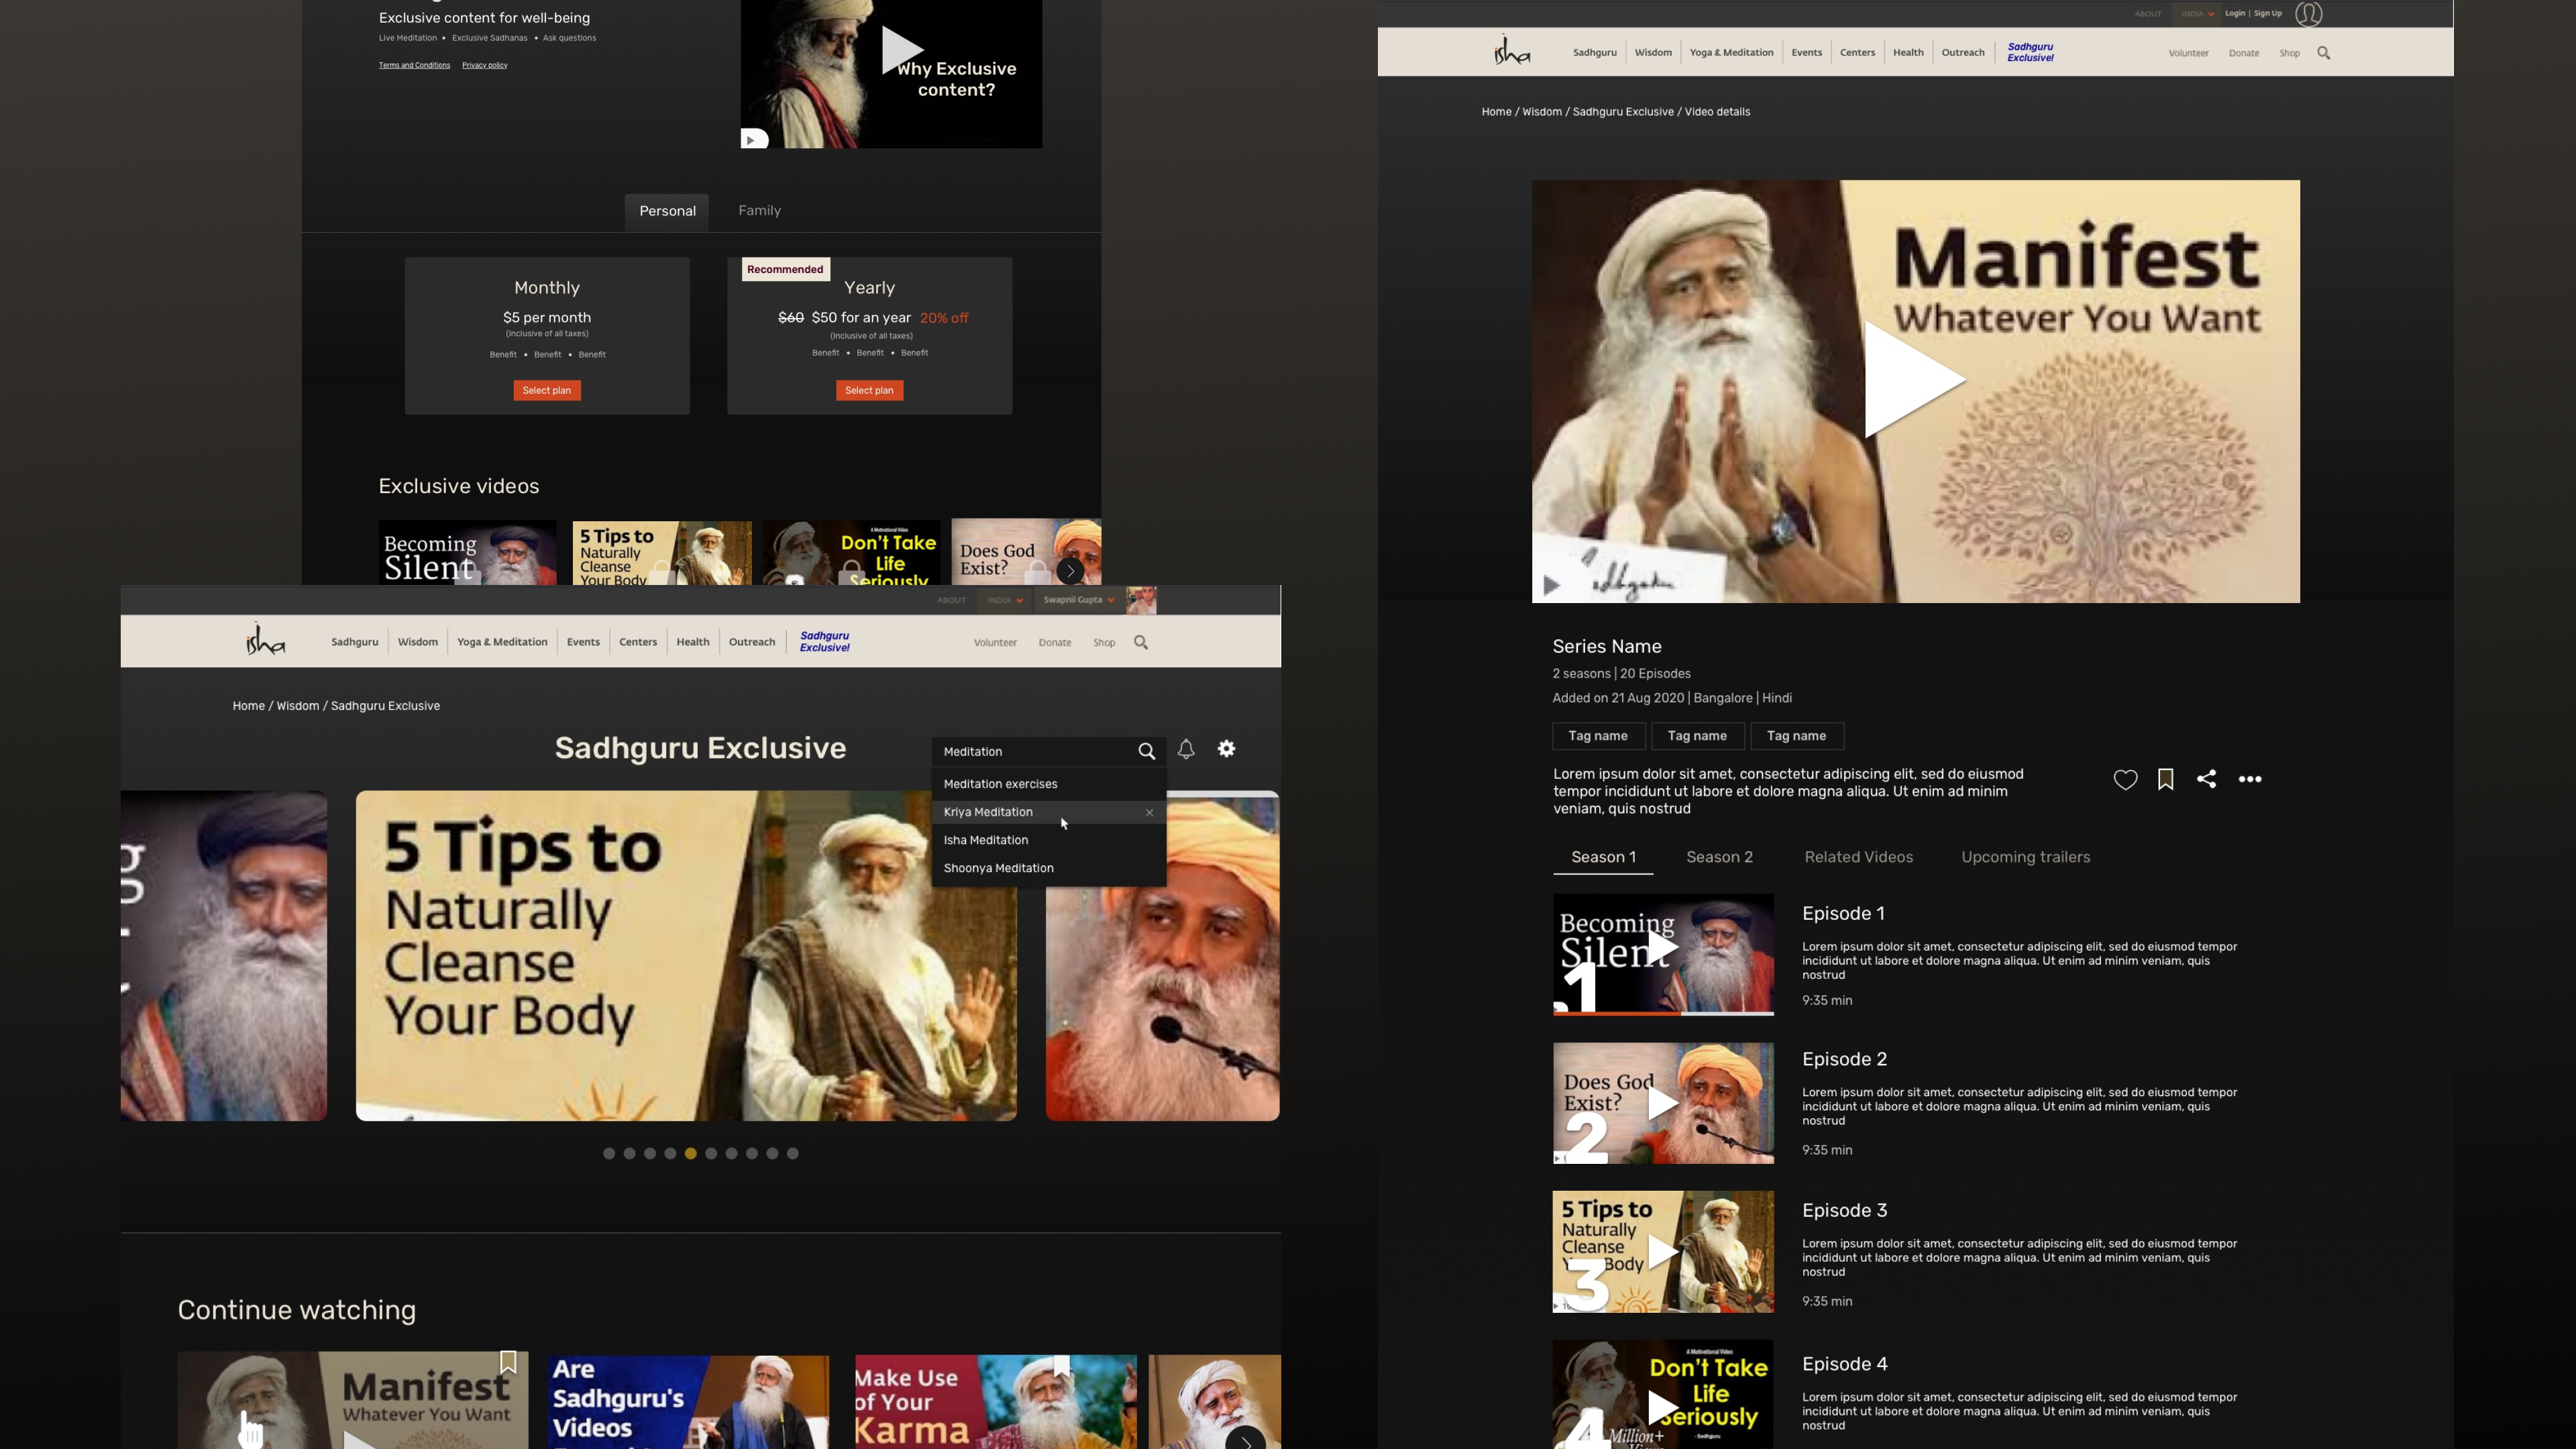Click Shop in Video details header
This screenshot has width=2576, height=1449.
click(2289, 53)
